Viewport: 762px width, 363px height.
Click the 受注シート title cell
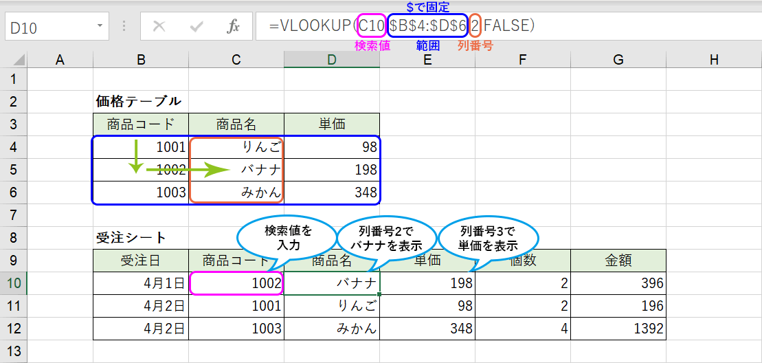coord(141,238)
